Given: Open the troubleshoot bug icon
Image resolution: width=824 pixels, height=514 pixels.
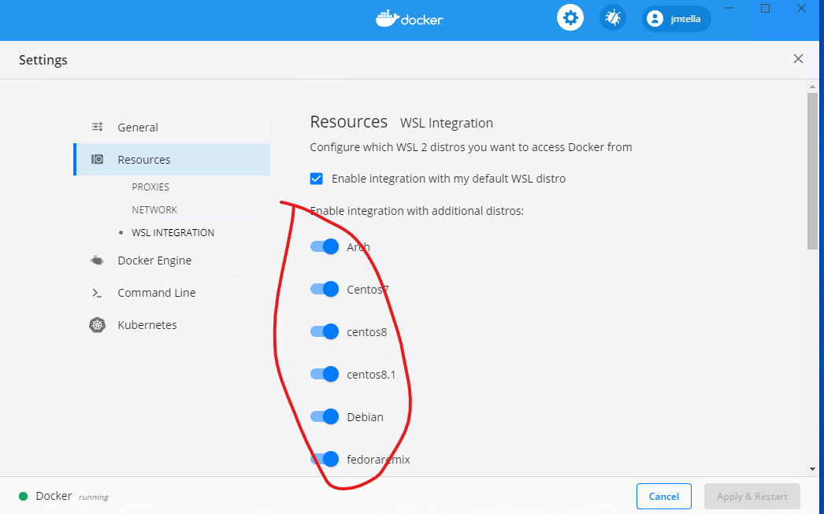Looking at the screenshot, I should [x=613, y=18].
